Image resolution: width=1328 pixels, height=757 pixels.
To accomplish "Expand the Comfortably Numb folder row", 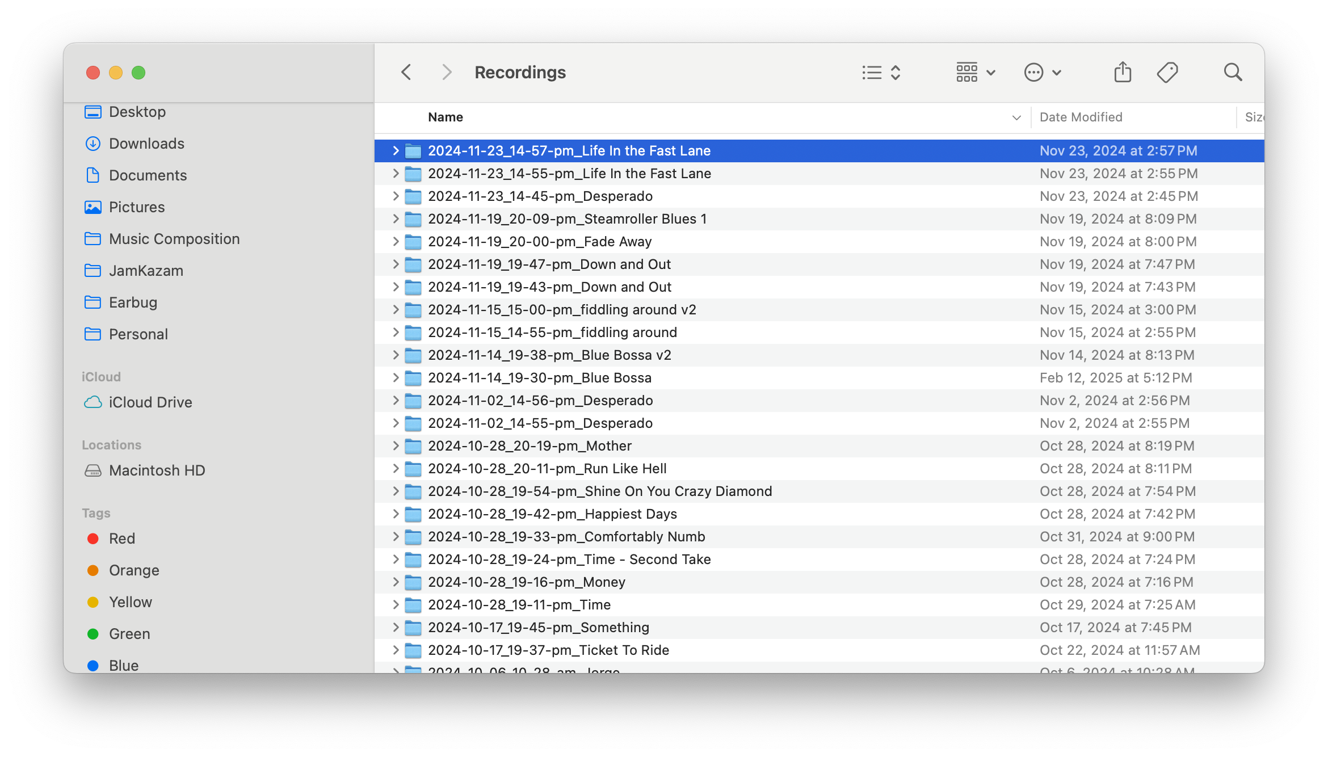I will (396, 537).
